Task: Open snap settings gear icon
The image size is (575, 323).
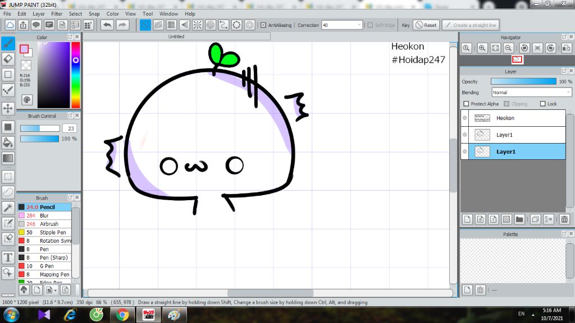Action: coord(250,25)
